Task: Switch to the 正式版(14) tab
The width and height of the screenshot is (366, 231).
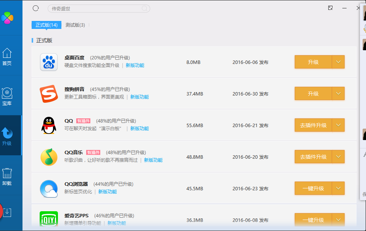Action: tap(47, 25)
